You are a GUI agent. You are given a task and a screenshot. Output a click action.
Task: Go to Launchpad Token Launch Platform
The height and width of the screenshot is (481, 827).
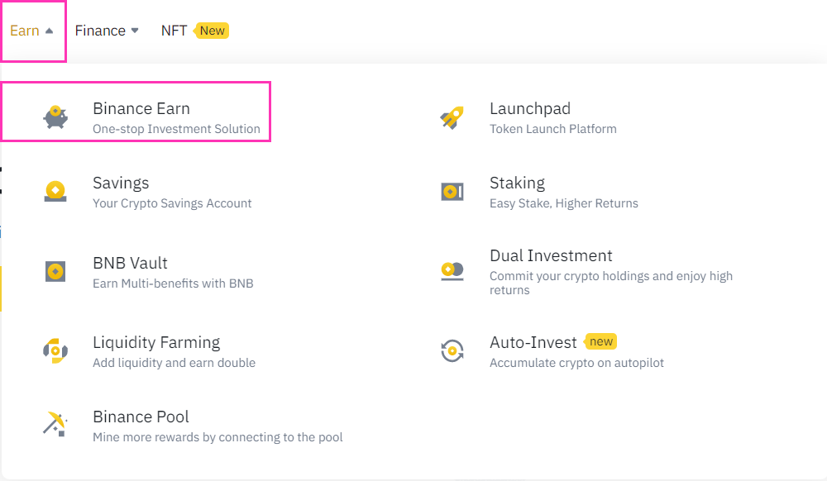pyautogui.click(x=530, y=109)
